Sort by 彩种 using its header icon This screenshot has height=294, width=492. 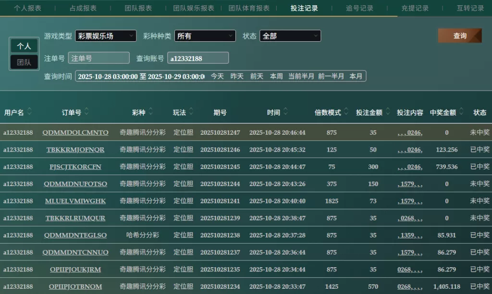coord(150,112)
